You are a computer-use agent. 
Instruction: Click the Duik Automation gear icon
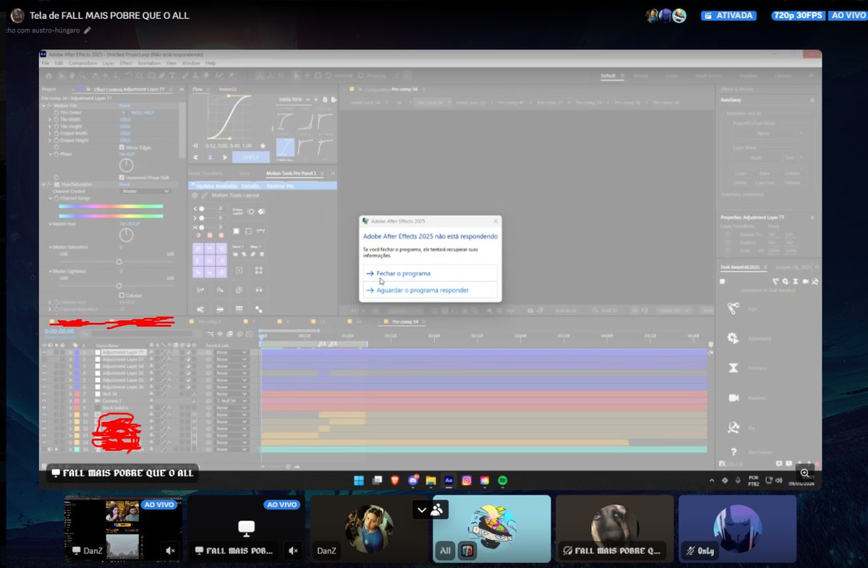tap(733, 337)
